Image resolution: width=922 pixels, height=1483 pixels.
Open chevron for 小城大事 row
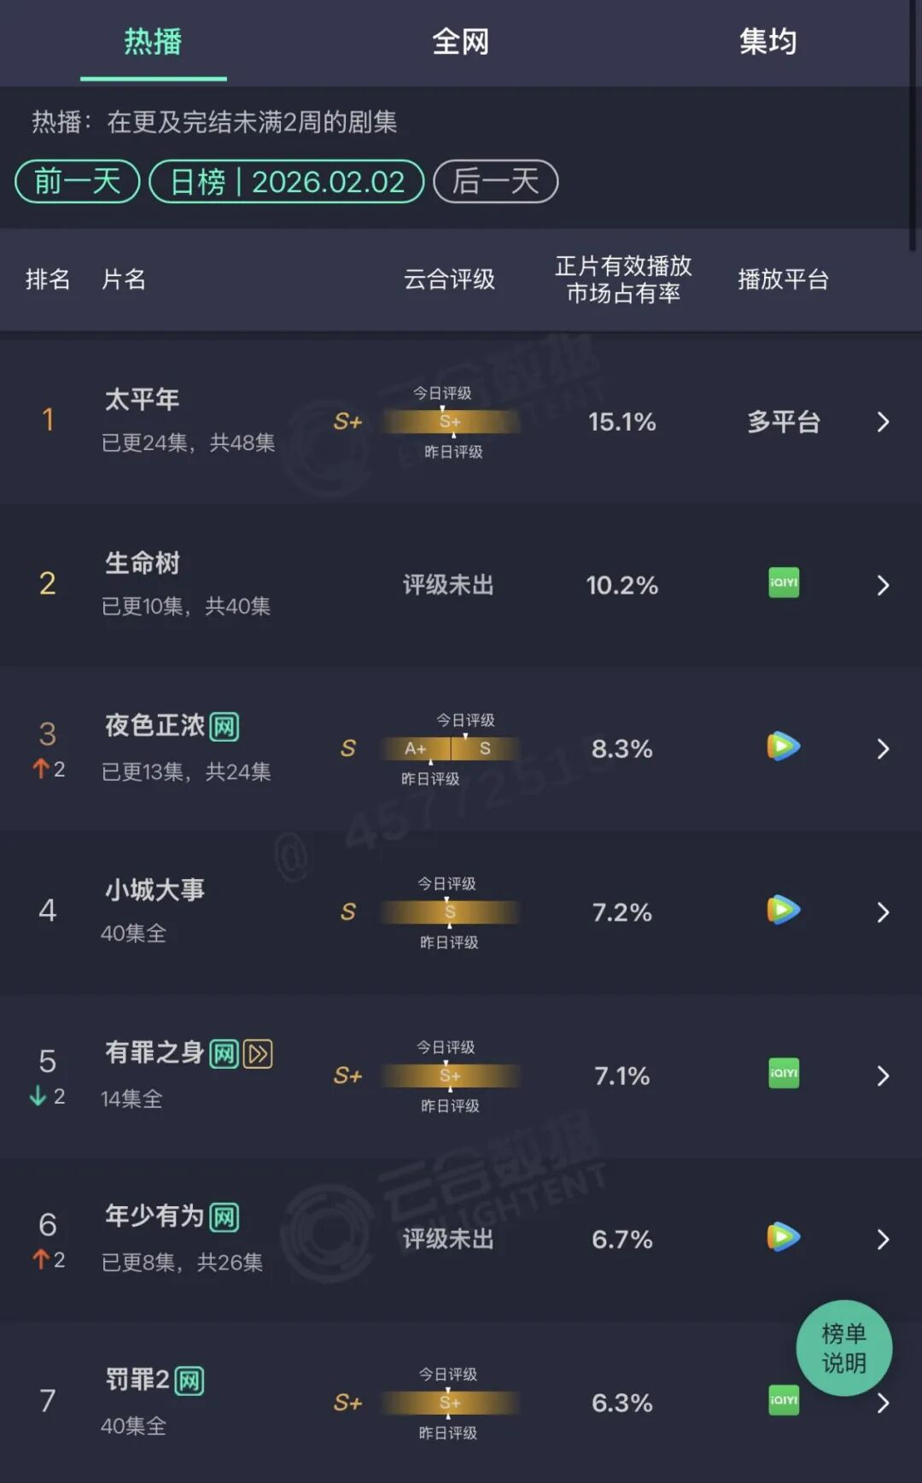pyautogui.click(x=883, y=912)
